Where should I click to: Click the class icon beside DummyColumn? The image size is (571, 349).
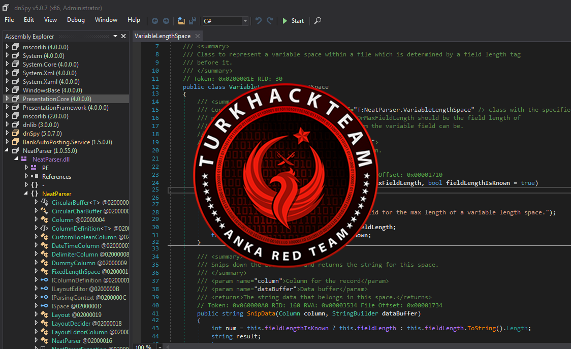tap(44, 263)
